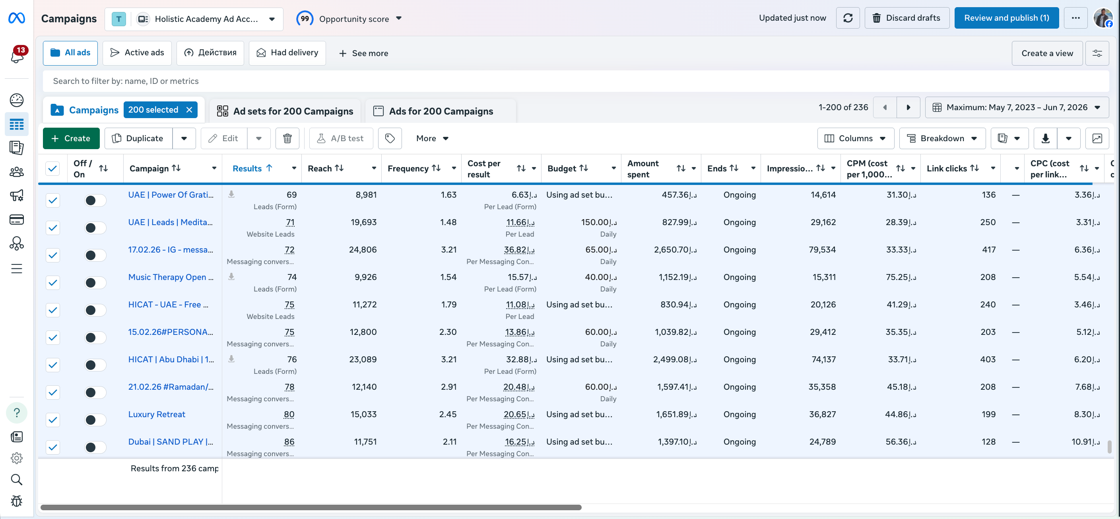Toggle on the HICAT - UAE - Free campaign
The width and height of the screenshot is (1120, 519).
point(95,310)
